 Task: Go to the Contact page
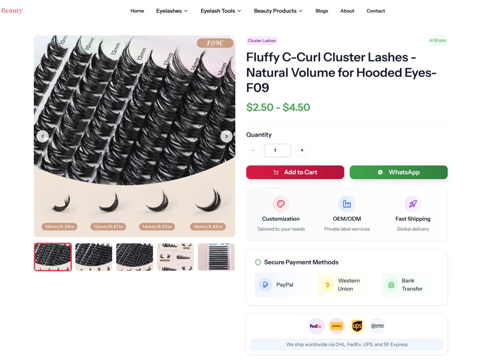pos(375,11)
